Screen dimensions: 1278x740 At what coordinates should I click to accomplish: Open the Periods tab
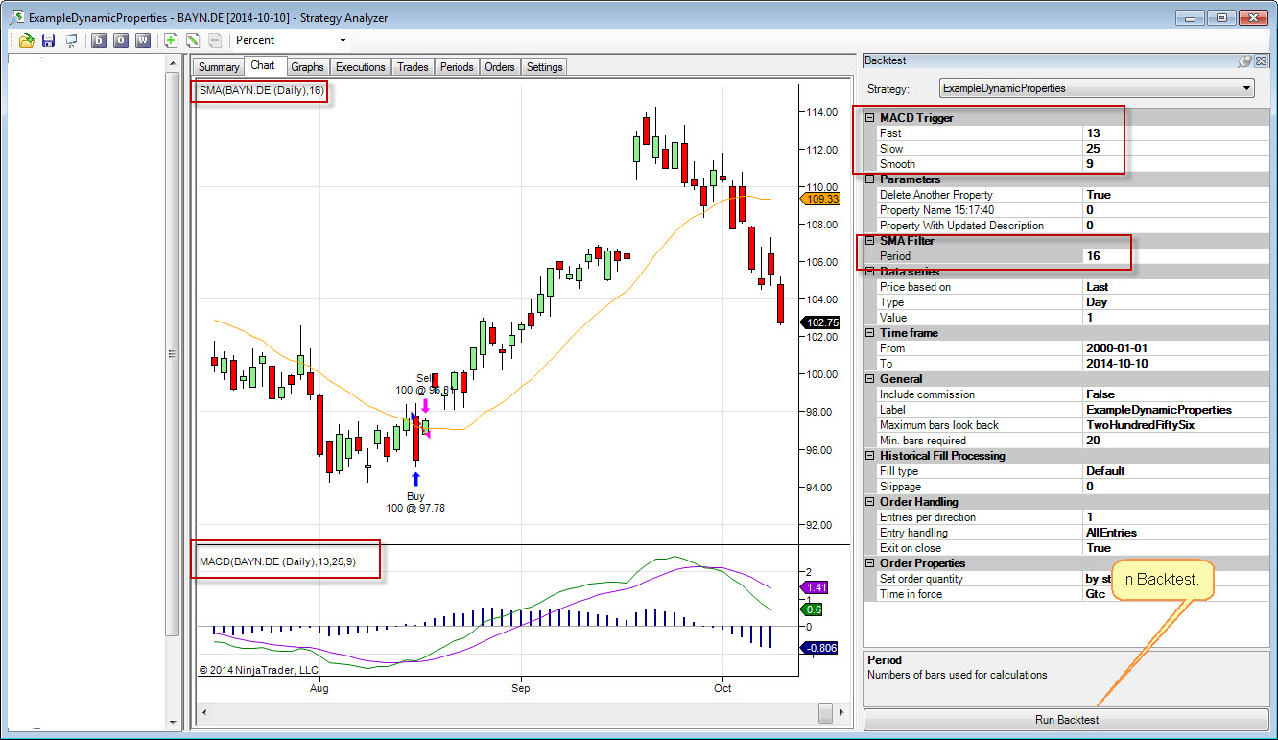[457, 67]
